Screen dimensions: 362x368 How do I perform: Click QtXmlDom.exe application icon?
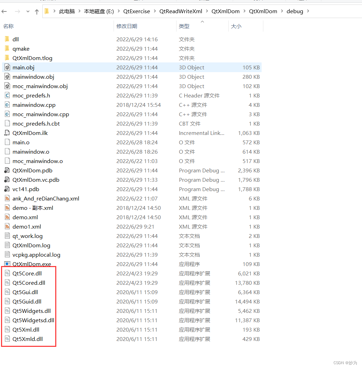pyautogui.click(x=7, y=264)
